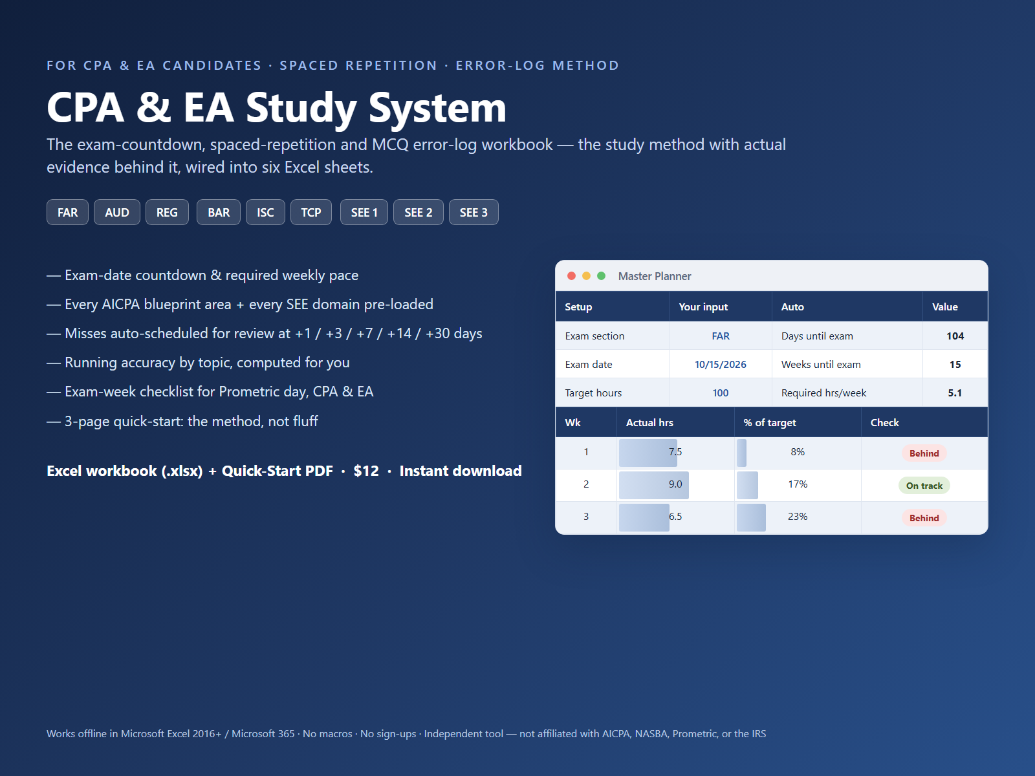Click the Exam-week checklist feature line
1035x776 pixels.
210,392
